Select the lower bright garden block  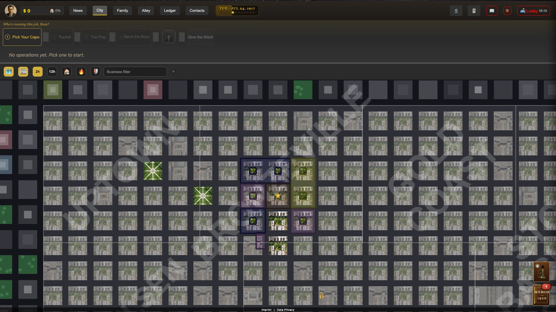click(x=278, y=246)
